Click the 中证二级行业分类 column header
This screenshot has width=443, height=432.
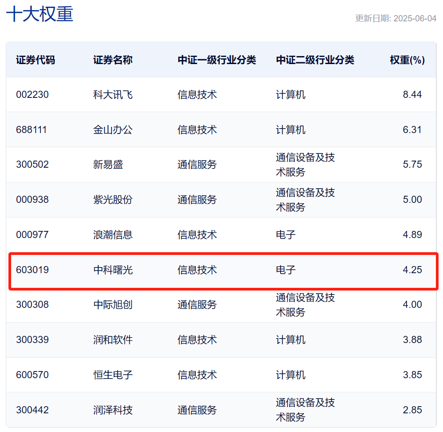315,60
